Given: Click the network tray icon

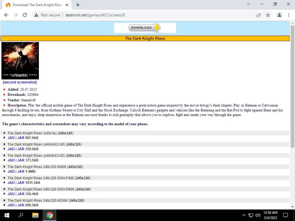Looking at the screenshot, I should point(251,215).
